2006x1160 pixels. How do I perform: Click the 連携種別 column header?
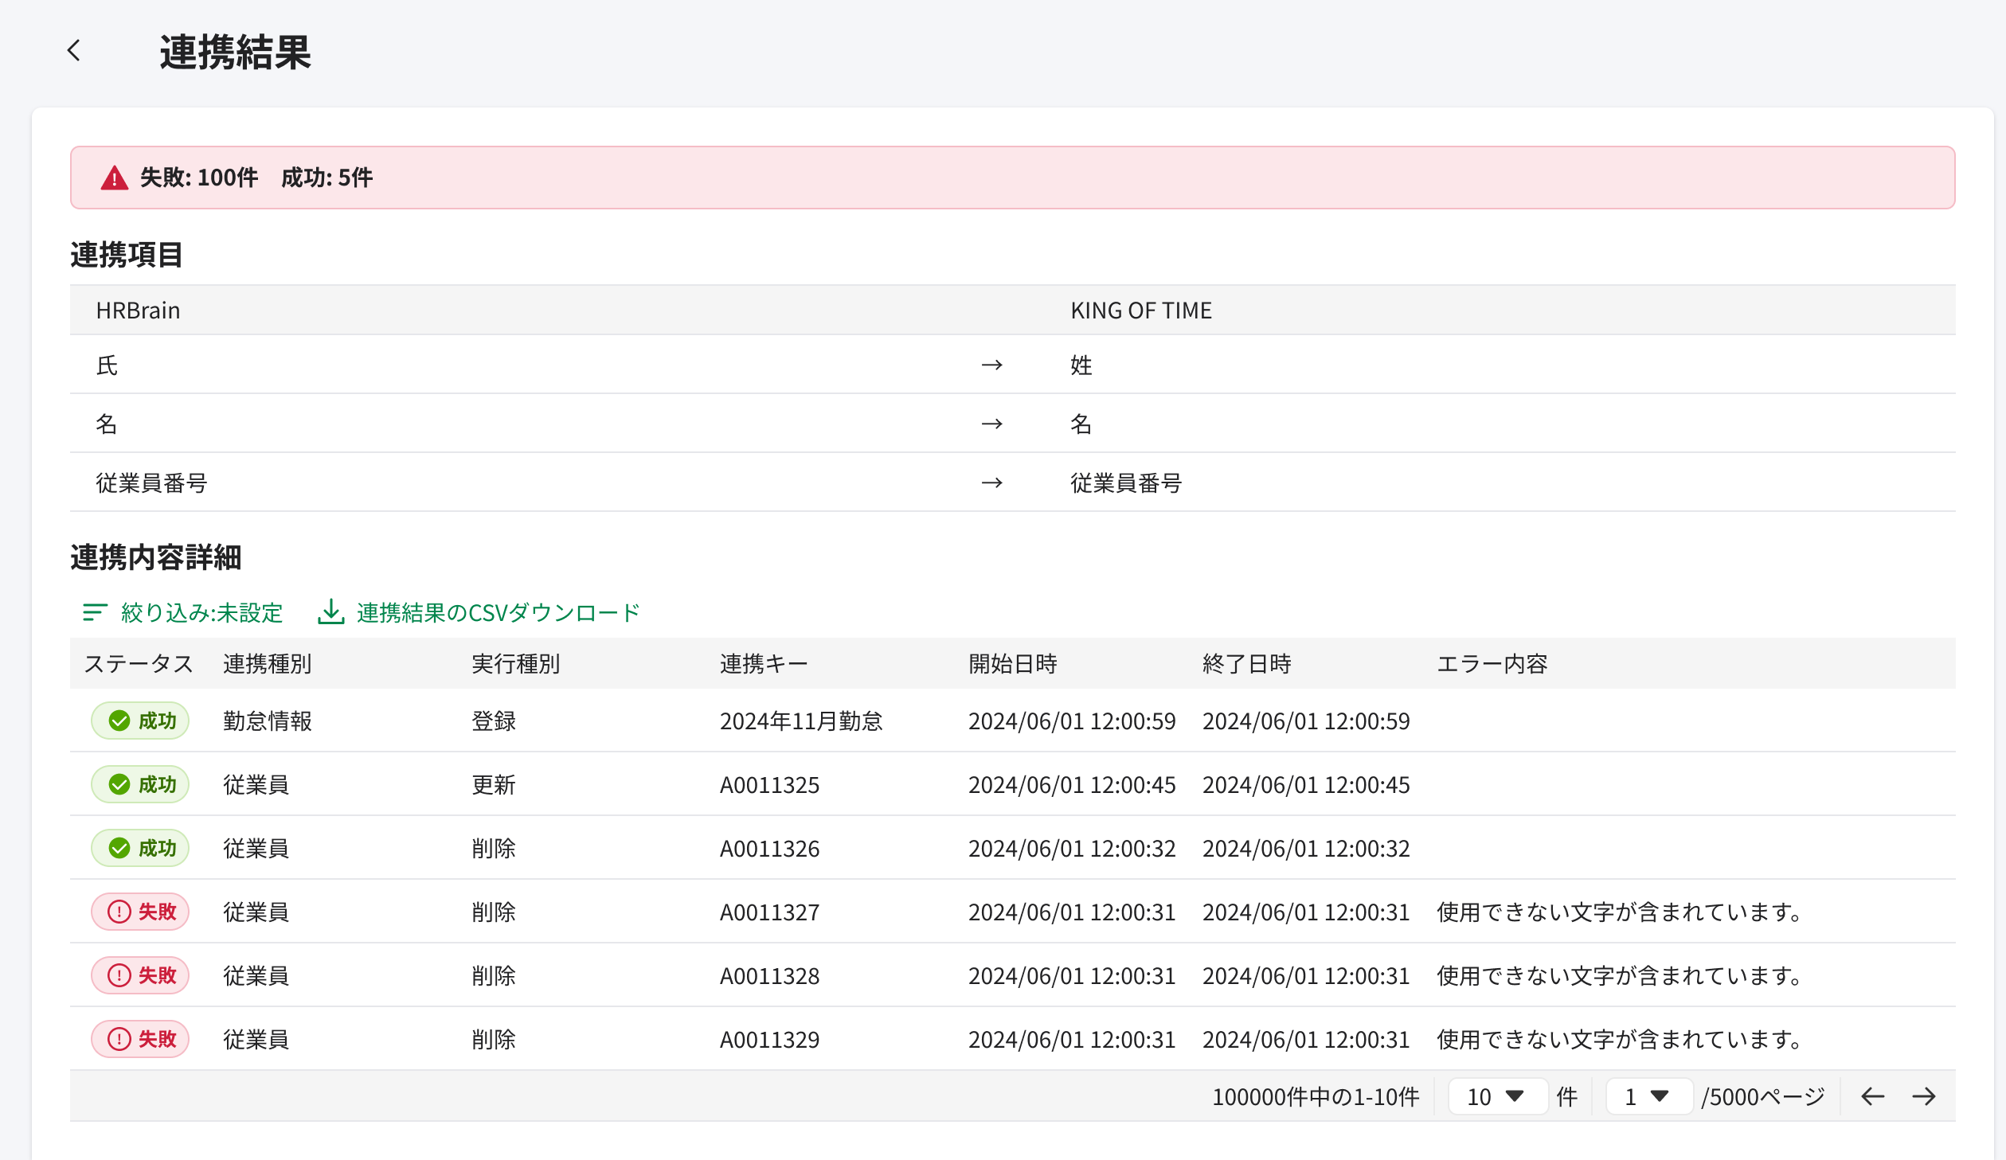[268, 664]
